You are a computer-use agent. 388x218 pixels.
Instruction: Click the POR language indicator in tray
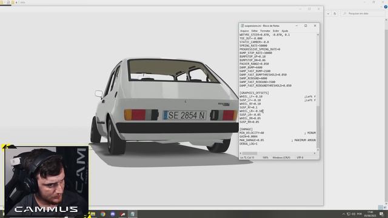pos(360,214)
